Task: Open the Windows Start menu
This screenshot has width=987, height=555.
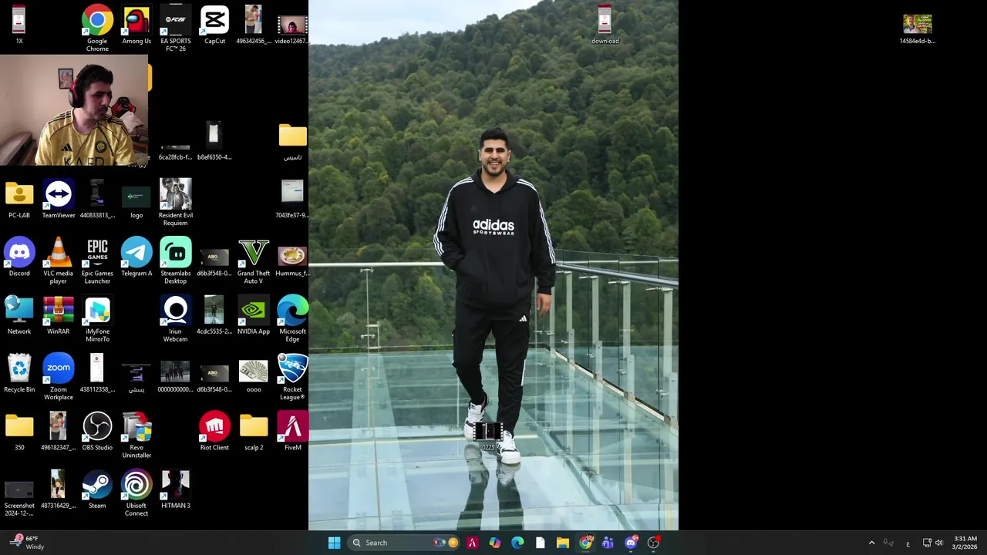Action: point(334,543)
